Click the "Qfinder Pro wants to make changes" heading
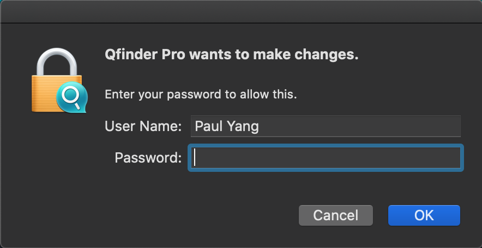The width and height of the screenshot is (482, 248). [x=232, y=55]
